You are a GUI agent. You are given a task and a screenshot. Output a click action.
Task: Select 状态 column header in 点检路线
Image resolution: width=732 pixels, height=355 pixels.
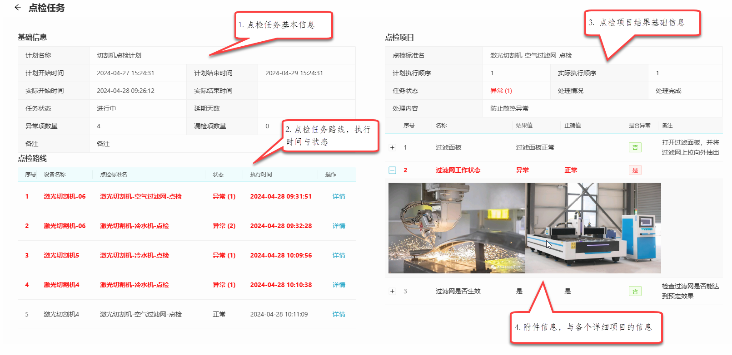[x=218, y=175]
